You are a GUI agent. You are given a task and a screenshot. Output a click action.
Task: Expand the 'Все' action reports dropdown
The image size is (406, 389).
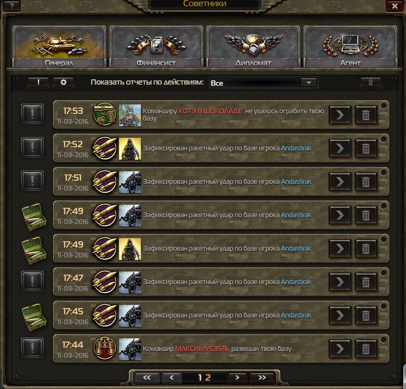point(264,82)
